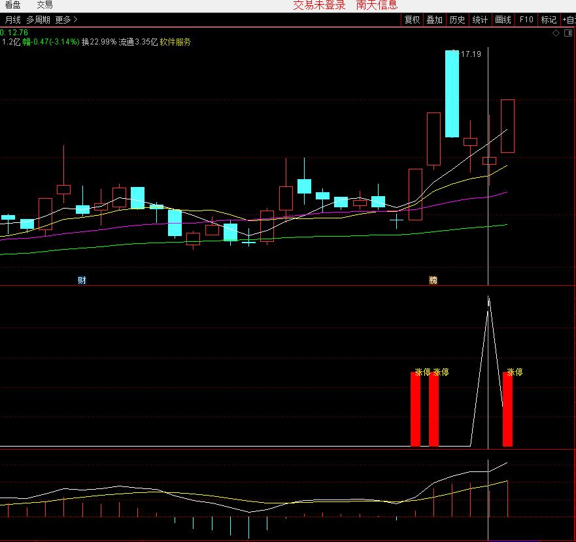
Task: Add a 标记 mark to the stock
Action: tap(549, 20)
